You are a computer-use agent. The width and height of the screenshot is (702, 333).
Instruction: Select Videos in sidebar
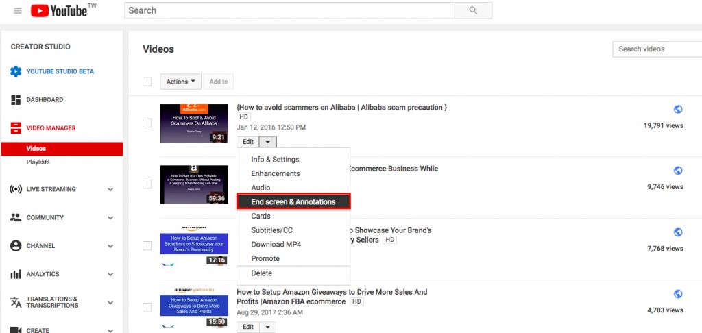[62, 149]
